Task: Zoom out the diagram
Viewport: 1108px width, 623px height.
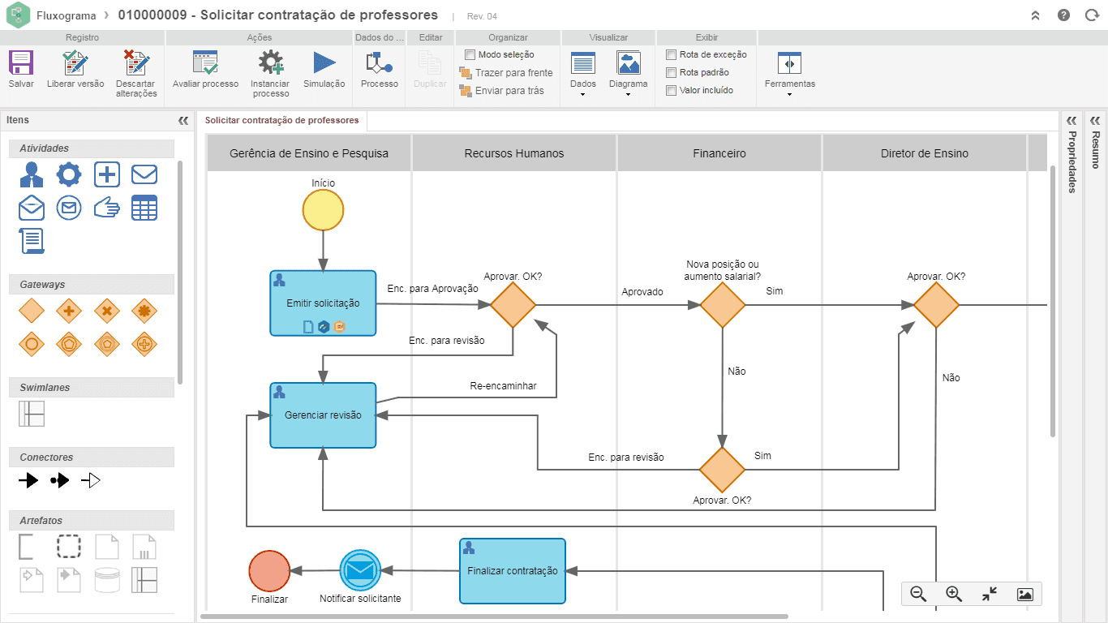Action: coord(918,594)
